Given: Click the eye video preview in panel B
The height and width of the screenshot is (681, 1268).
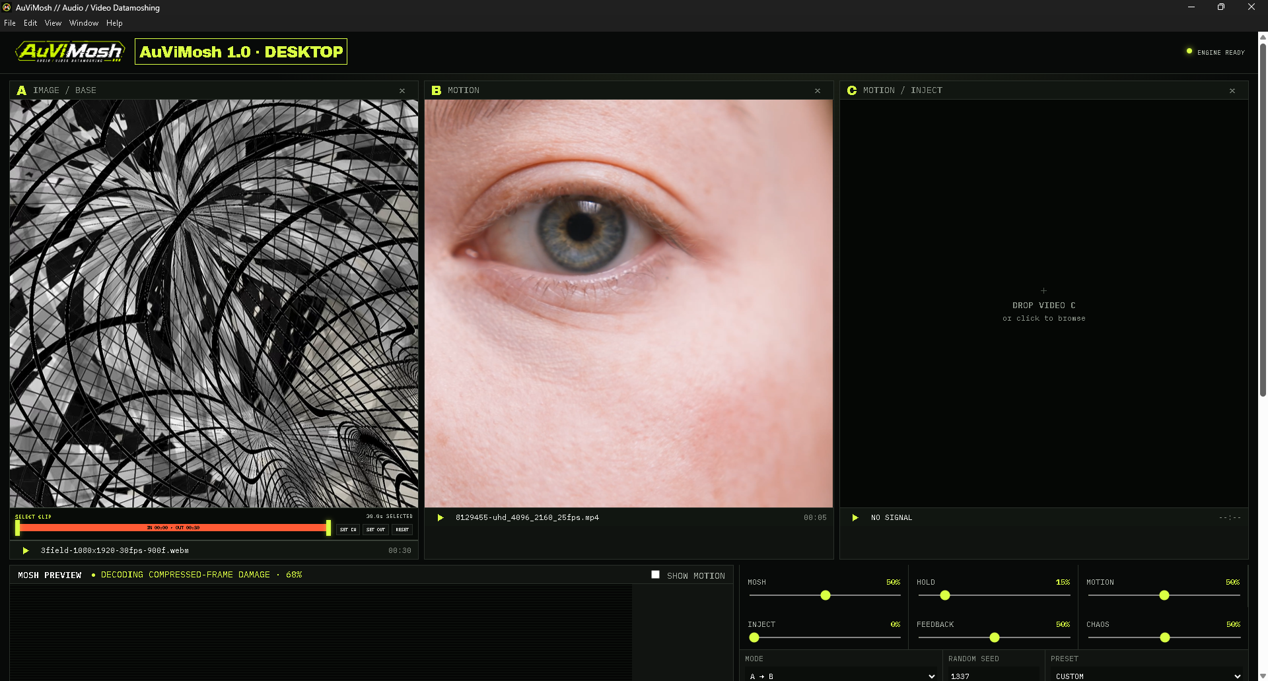Looking at the screenshot, I should tap(629, 304).
